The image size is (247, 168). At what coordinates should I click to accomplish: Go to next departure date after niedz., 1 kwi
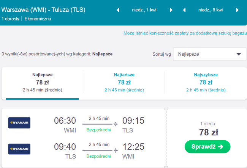171,10
